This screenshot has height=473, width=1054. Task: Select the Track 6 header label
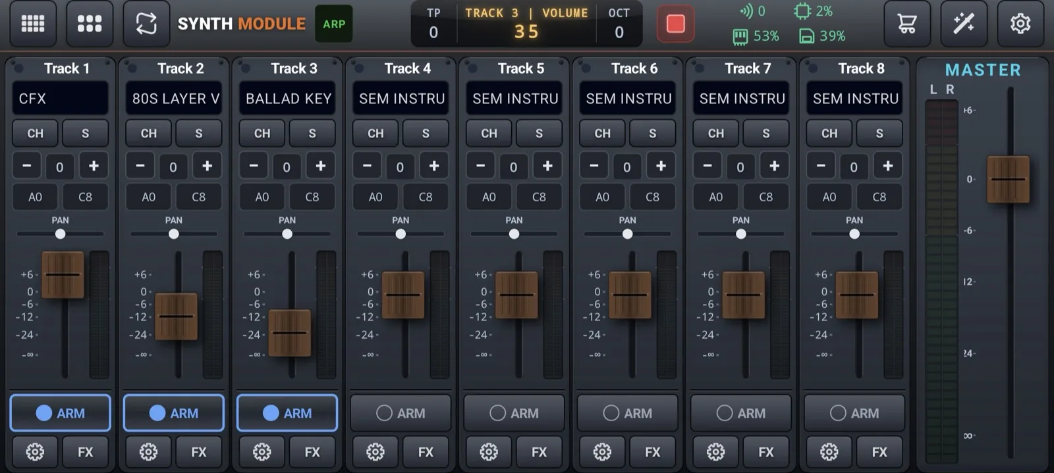[x=634, y=68]
